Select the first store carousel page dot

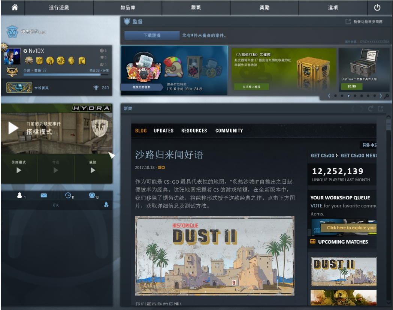pos(335,96)
